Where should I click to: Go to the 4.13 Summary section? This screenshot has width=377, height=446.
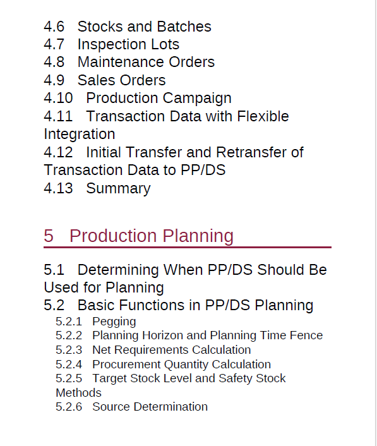tap(97, 189)
